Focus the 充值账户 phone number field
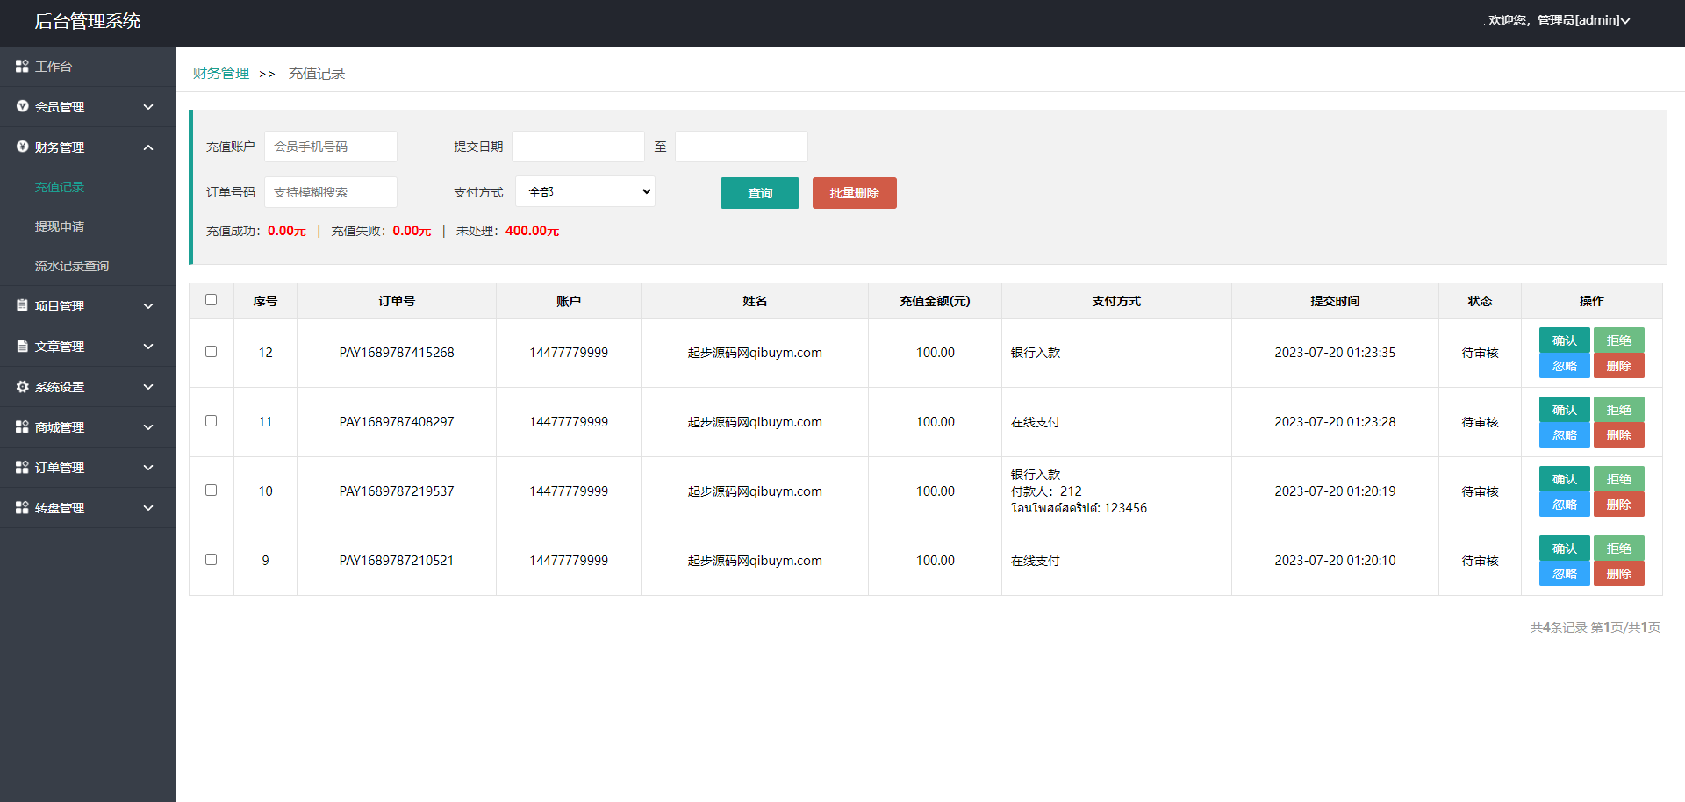Viewport: 1685px width, 802px height. pos(331,147)
